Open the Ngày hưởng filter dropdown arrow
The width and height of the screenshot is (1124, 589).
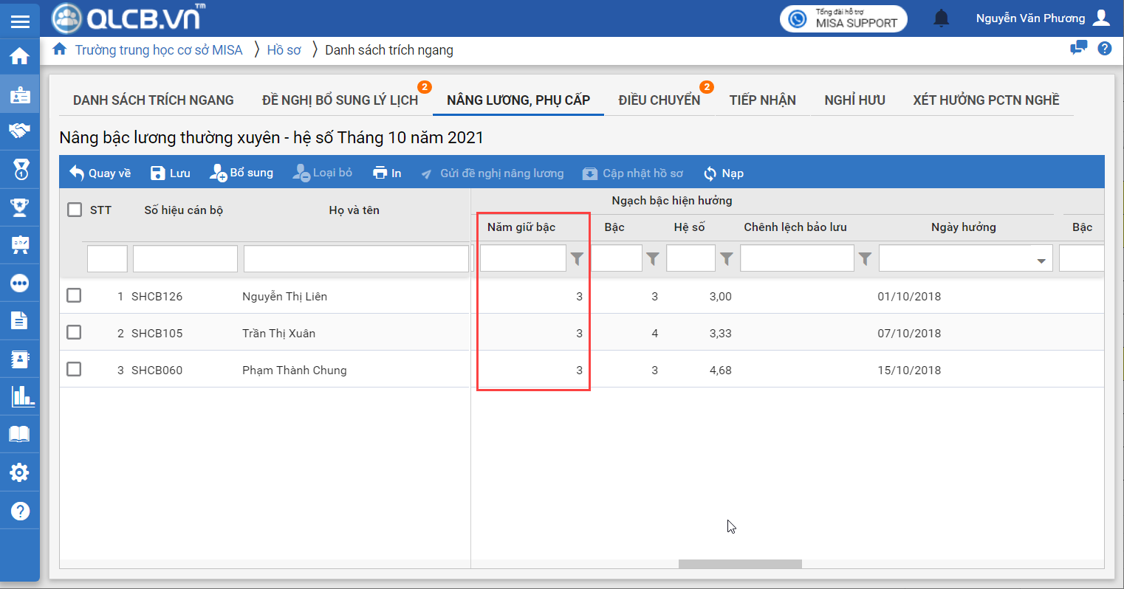coord(1041,260)
